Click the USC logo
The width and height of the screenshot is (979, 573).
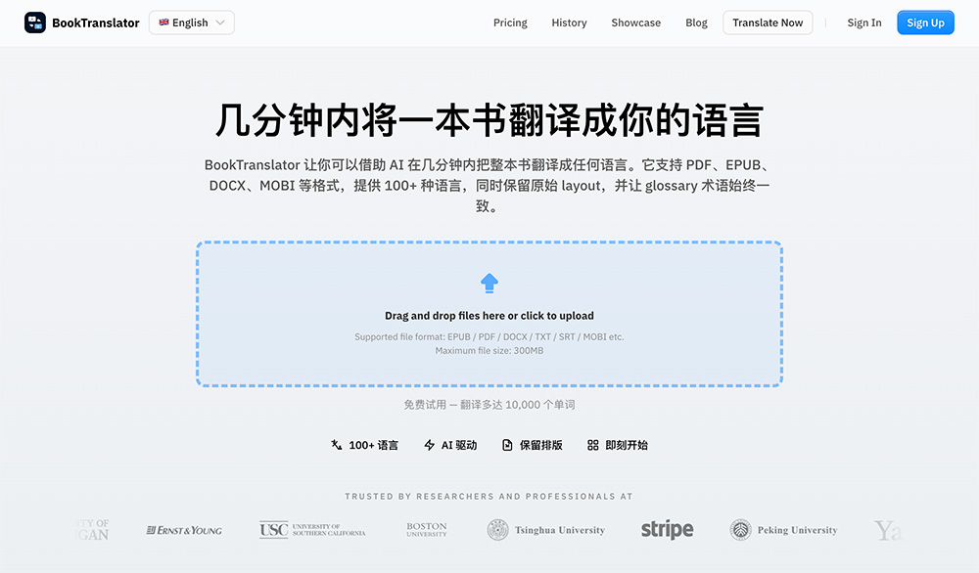[x=312, y=530]
